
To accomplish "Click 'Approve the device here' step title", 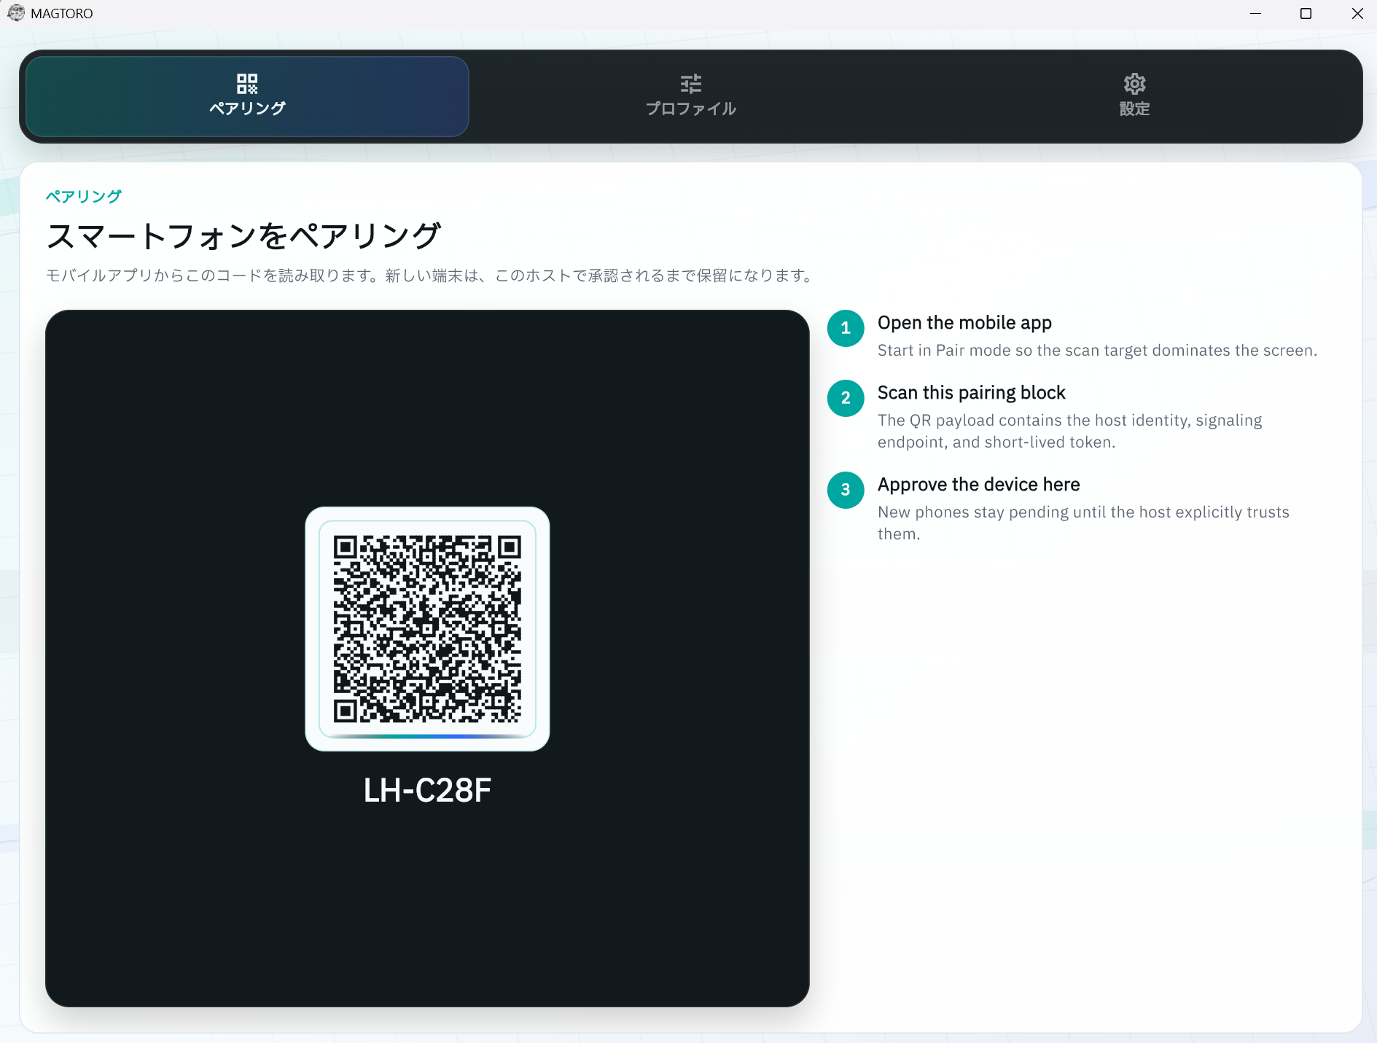I will (978, 485).
